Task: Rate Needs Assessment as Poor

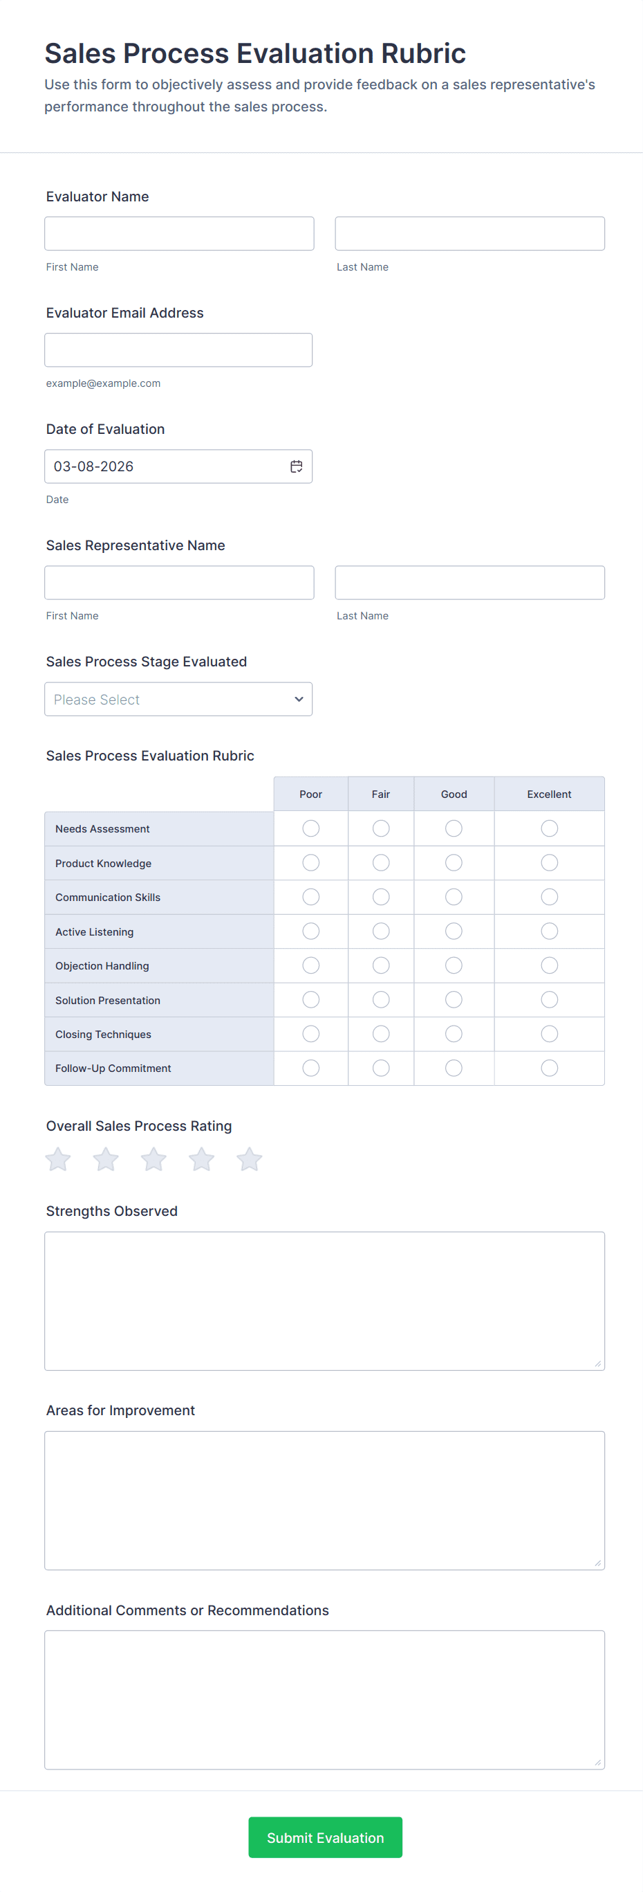Action: (310, 828)
